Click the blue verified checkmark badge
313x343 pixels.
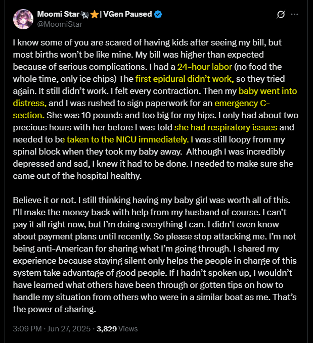[158, 15]
